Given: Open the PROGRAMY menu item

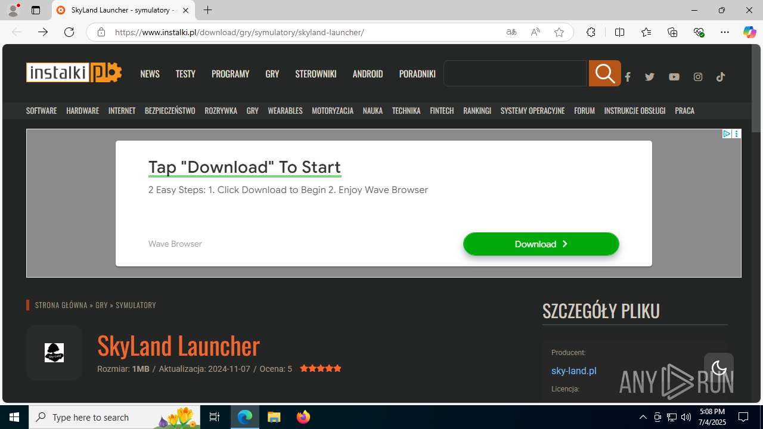Looking at the screenshot, I should click(x=230, y=73).
